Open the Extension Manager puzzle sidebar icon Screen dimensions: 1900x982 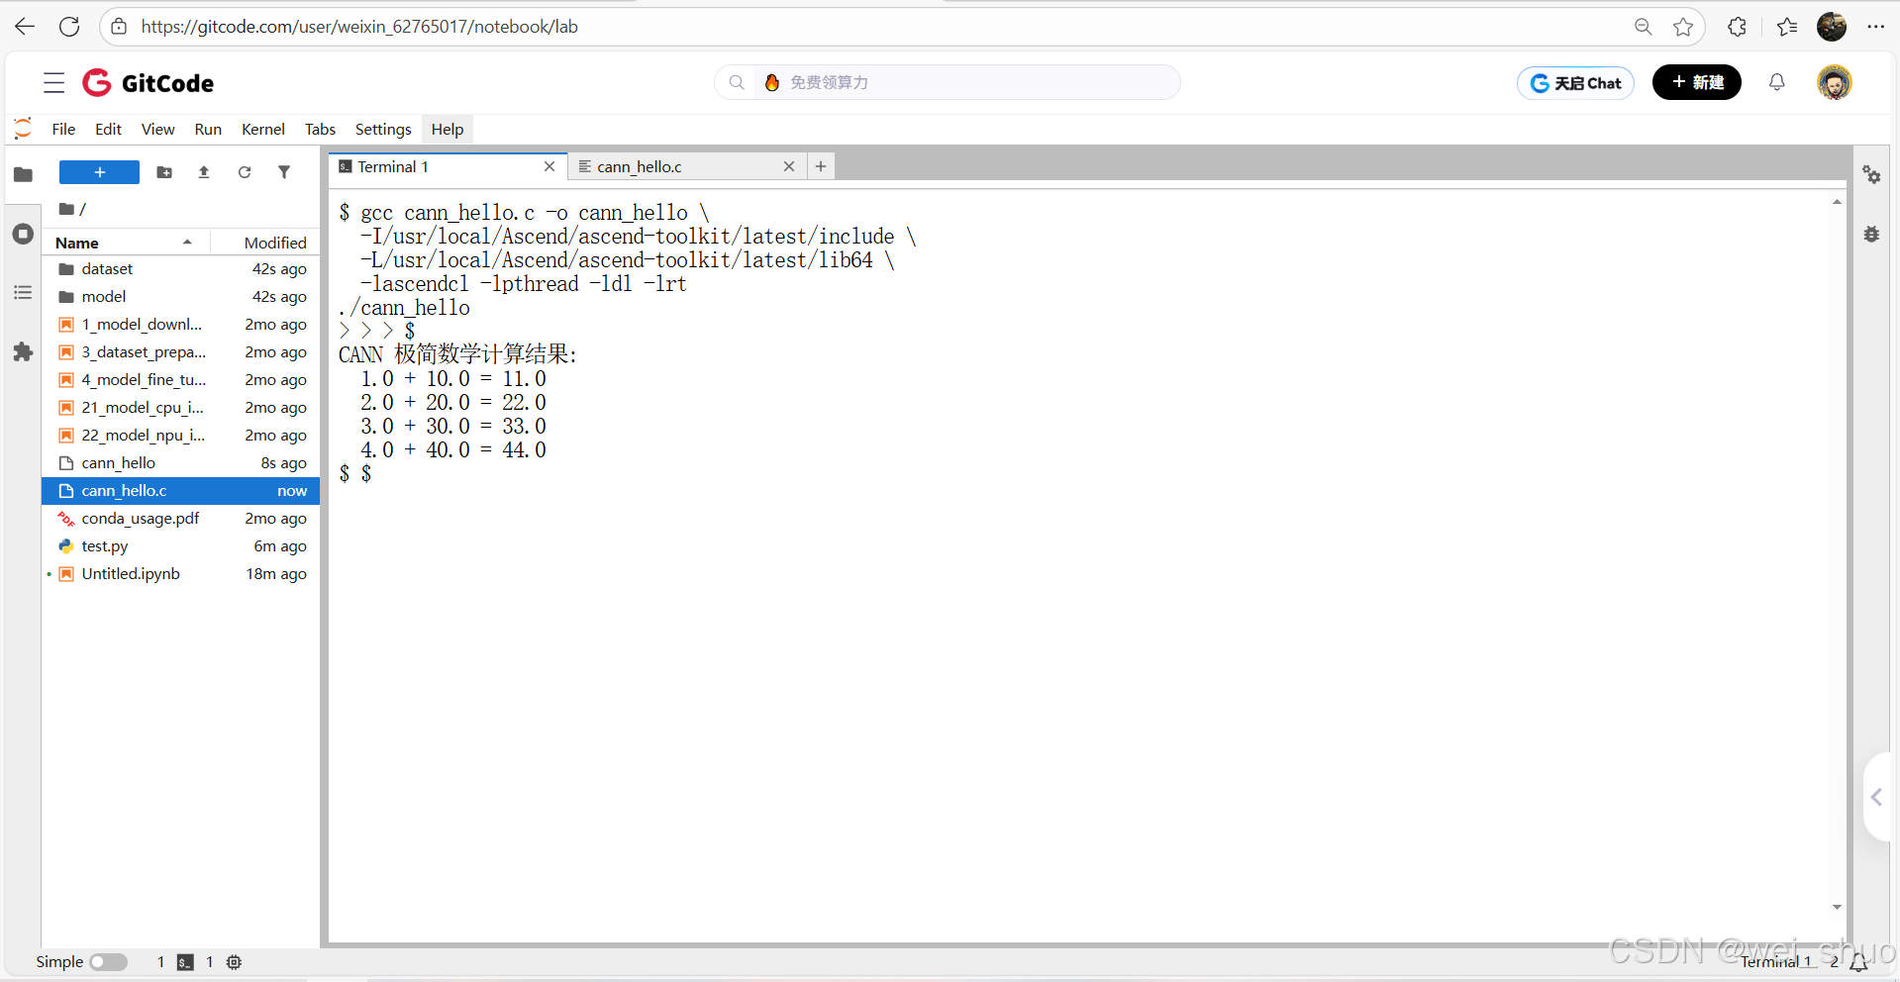(23, 352)
